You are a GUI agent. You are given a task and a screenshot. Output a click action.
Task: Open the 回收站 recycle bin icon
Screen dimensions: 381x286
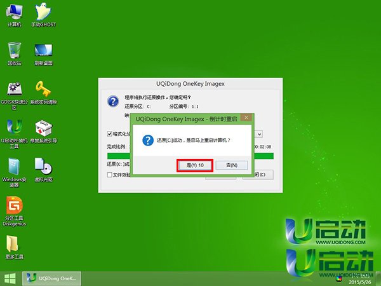14,54
